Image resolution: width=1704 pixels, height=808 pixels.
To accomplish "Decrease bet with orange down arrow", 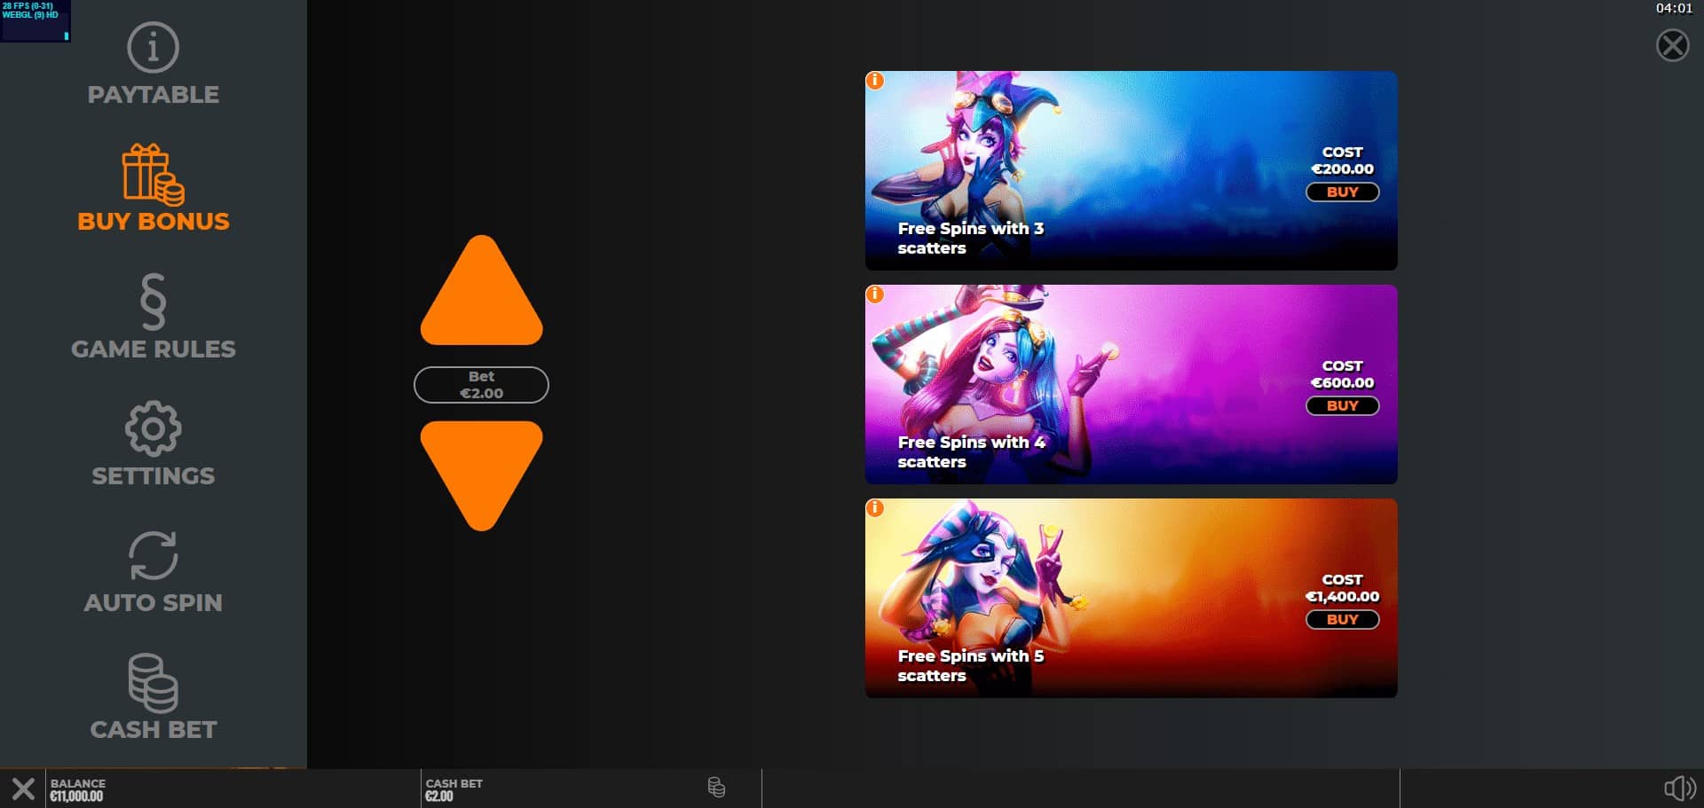I will 481,475.
